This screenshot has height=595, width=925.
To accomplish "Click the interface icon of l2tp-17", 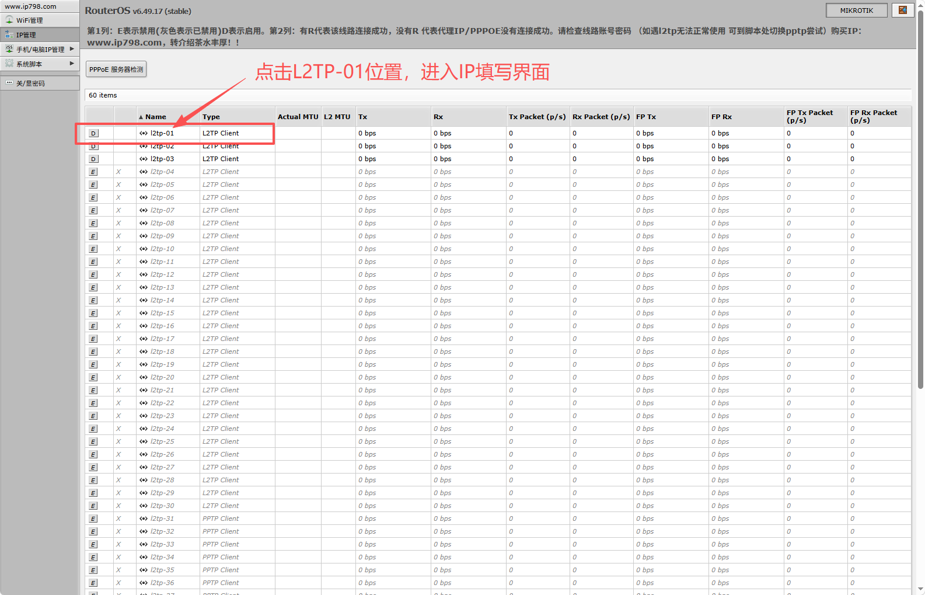I will click(x=144, y=339).
